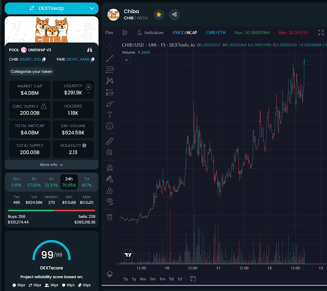The width and height of the screenshot is (327, 291).
Task: Set chart range to 3m
Action: 153,279
